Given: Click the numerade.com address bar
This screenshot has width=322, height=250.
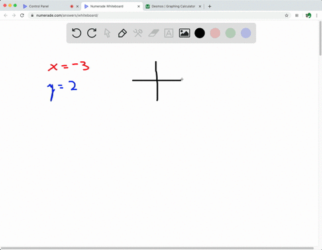Looking at the screenshot, I should coord(159,15).
